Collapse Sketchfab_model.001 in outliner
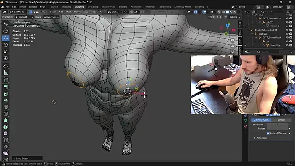The width and height of the screenshot is (295, 166). pos(248,30)
